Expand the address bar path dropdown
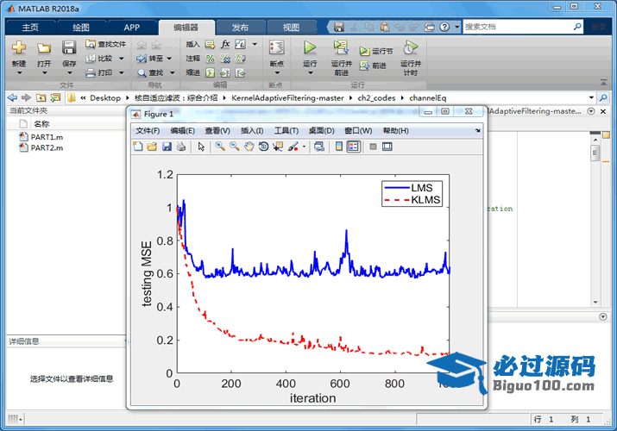The height and width of the screenshot is (431, 617). point(592,97)
